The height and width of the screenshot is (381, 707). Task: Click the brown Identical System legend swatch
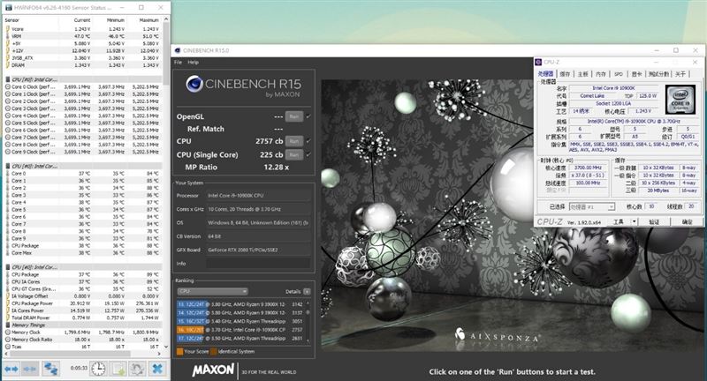click(x=214, y=351)
